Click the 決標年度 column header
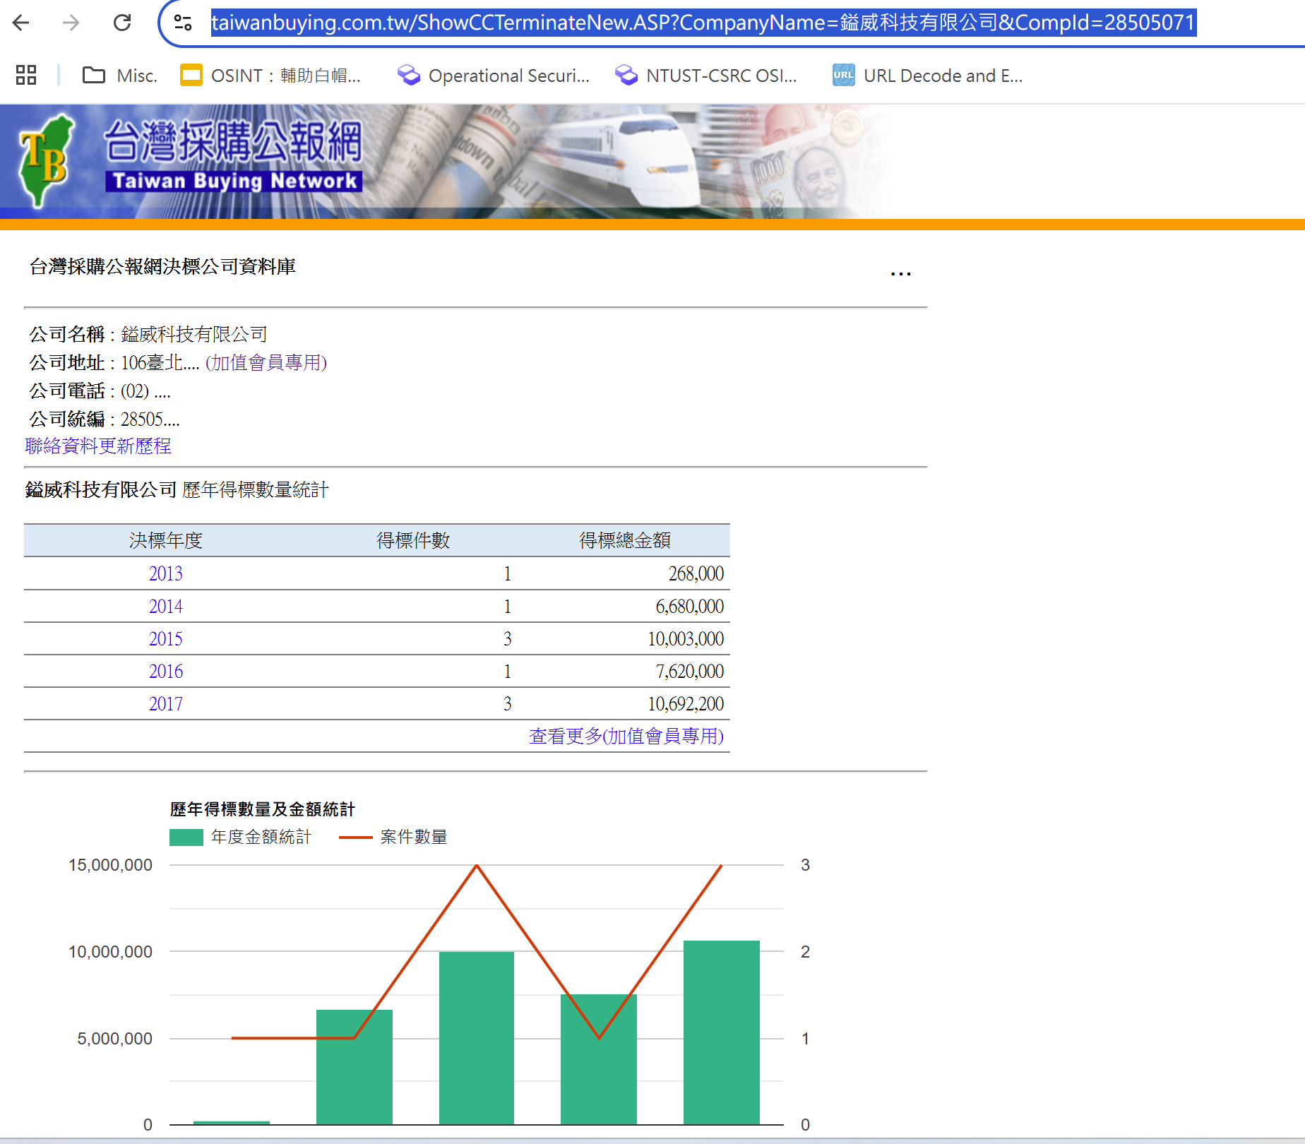Image resolution: width=1305 pixels, height=1144 pixels. pyautogui.click(x=166, y=540)
